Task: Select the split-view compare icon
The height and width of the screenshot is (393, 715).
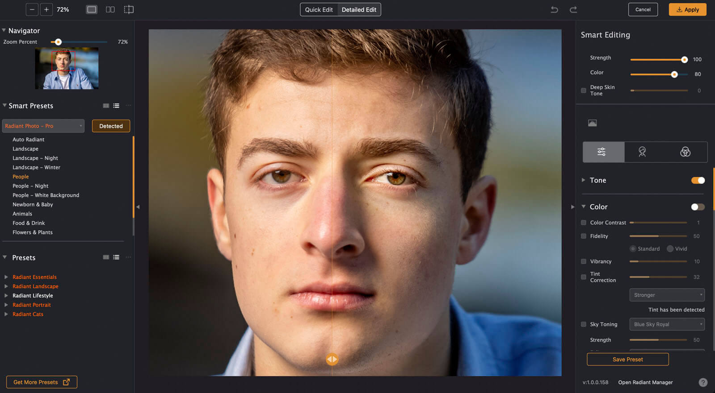Action: [x=129, y=9]
